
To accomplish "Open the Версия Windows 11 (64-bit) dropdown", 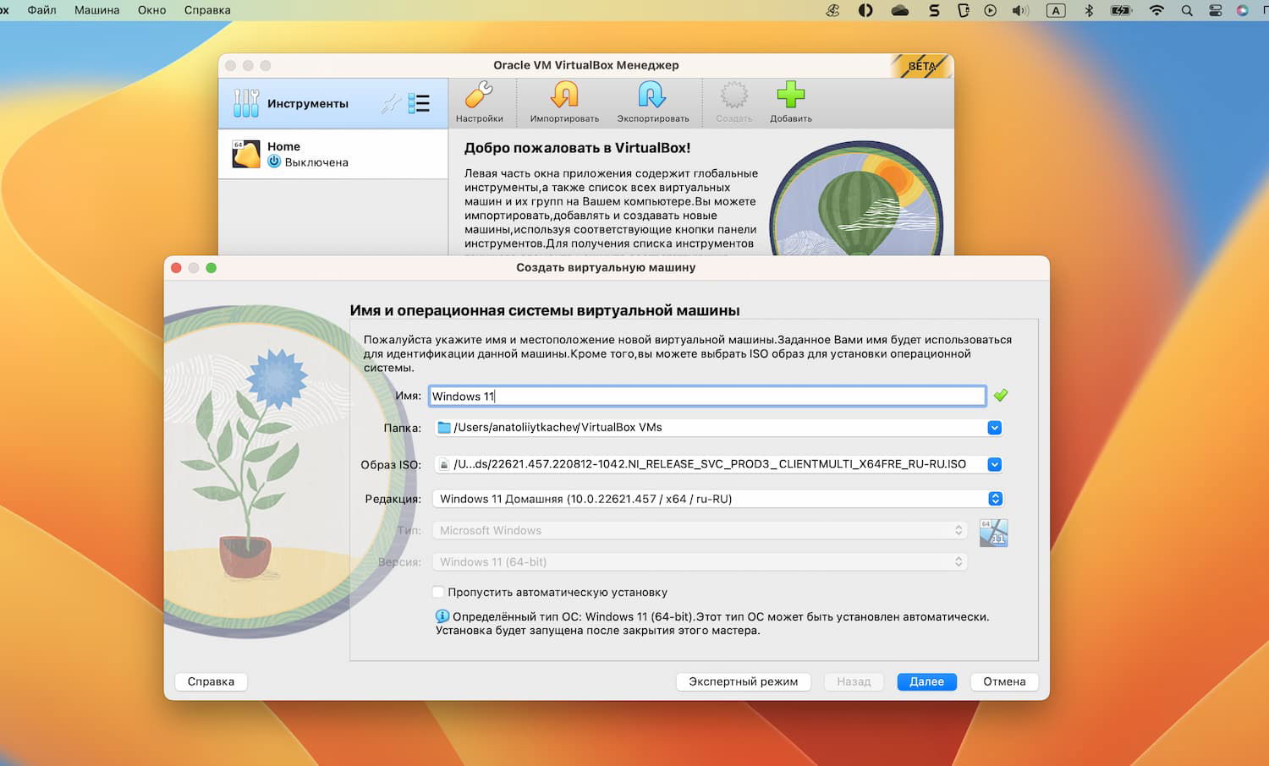I will click(x=700, y=561).
